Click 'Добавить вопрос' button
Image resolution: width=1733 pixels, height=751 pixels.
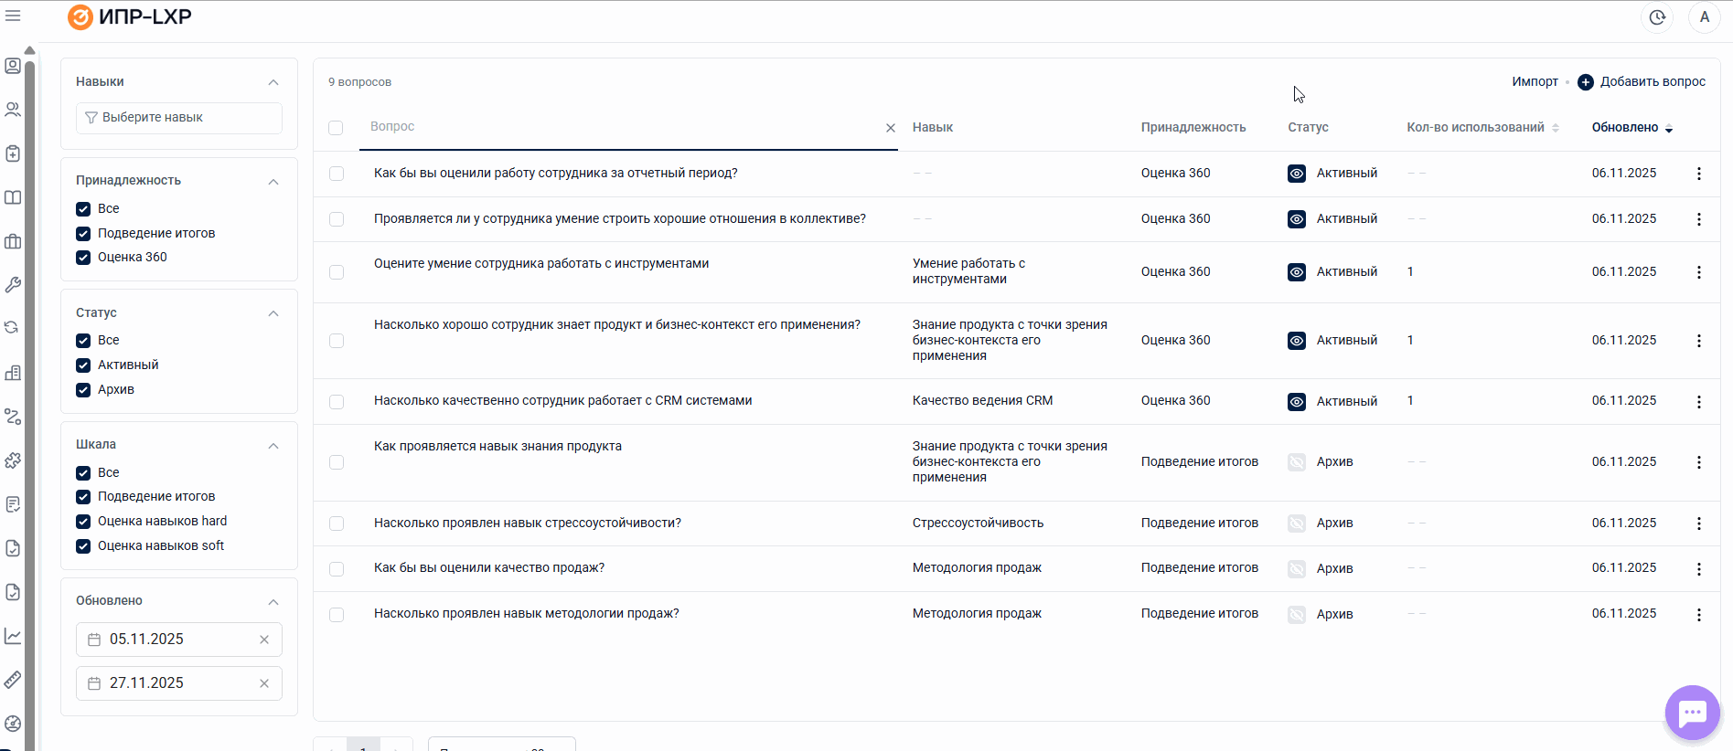coord(1642,82)
